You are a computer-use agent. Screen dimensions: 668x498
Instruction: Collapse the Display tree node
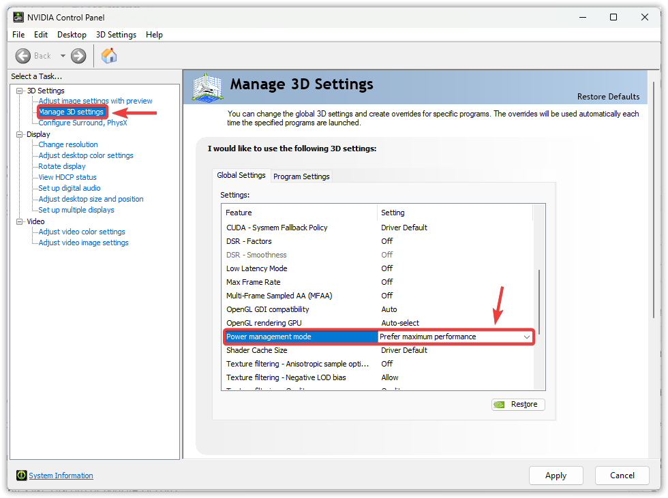point(20,134)
